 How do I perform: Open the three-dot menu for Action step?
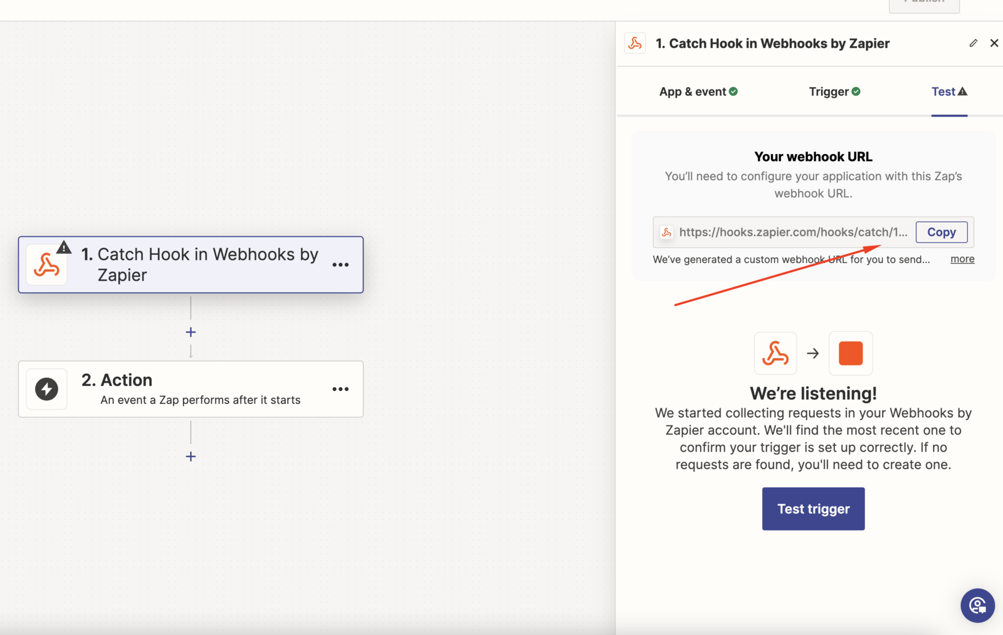coord(340,389)
